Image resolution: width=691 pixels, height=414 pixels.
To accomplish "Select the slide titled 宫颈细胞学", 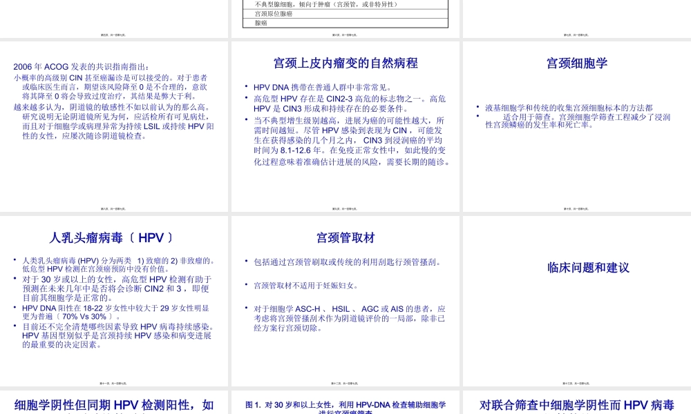I will coord(576,62).
